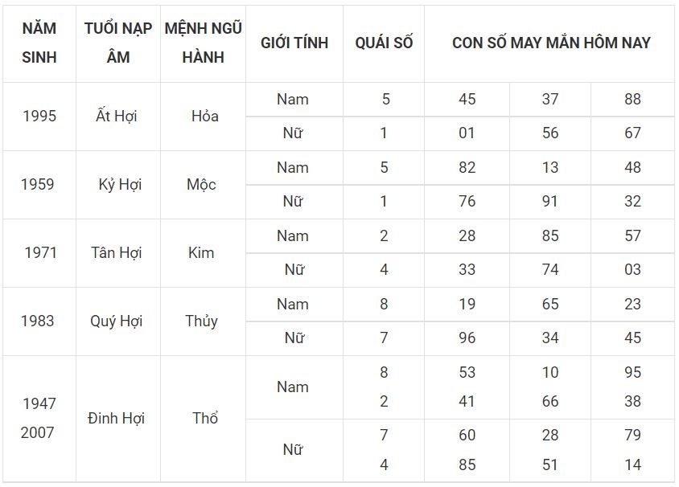Click the NĂM SINH column header
Viewport: 679px width, 487px height.
pyautogui.click(x=39, y=43)
